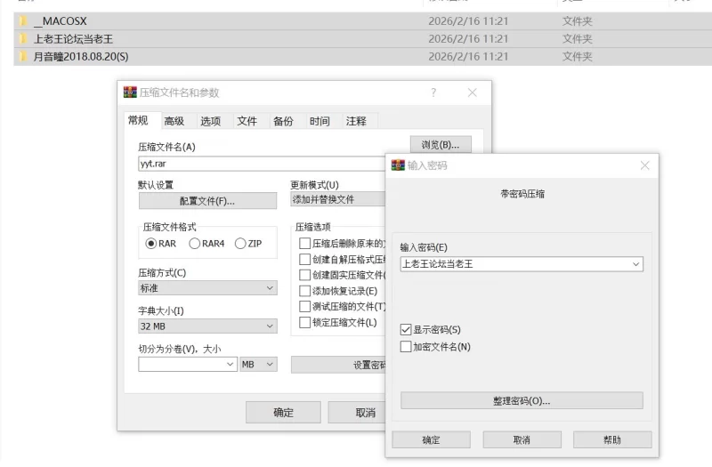The width and height of the screenshot is (712, 467).
Task: Enable 压缩后删除原来的文件 checkbox
Action: pyautogui.click(x=304, y=244)
